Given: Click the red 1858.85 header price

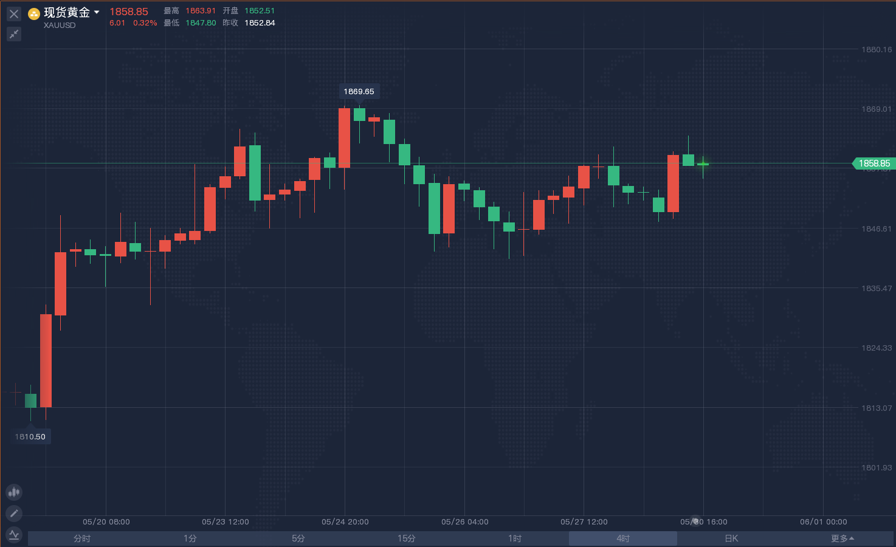Looking at the screenshot, I should [129, 12].
